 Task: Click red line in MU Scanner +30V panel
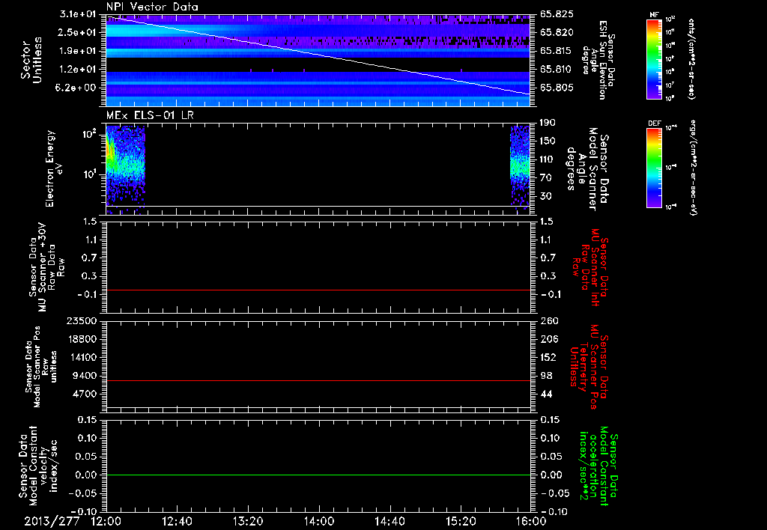tap(318, 290)
